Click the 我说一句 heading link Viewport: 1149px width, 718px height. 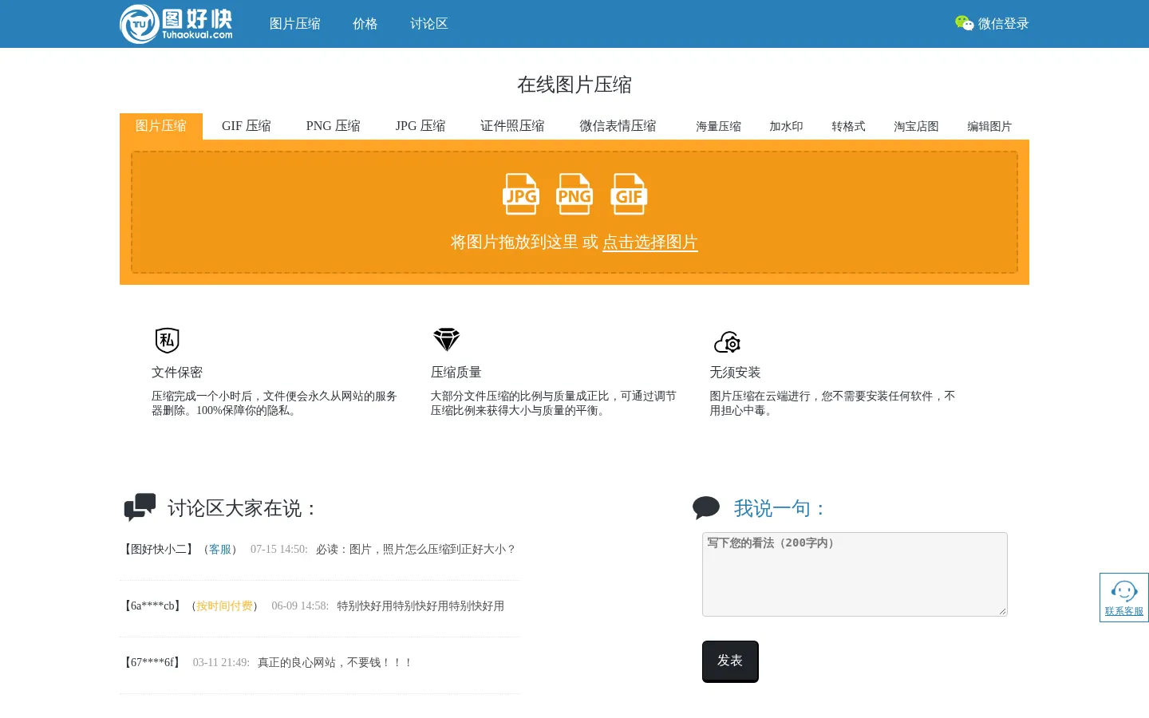(780, 508)
